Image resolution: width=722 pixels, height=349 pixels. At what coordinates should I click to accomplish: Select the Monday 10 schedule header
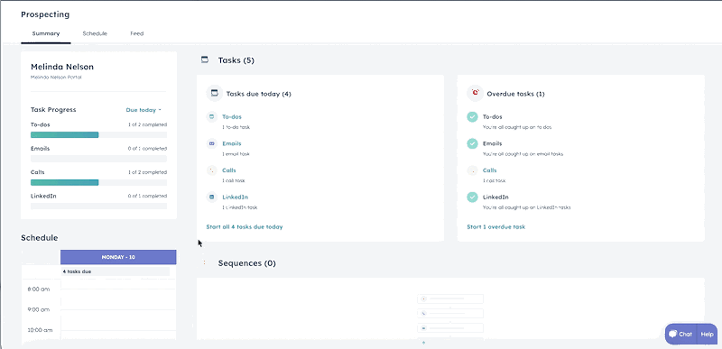(118, 257)
